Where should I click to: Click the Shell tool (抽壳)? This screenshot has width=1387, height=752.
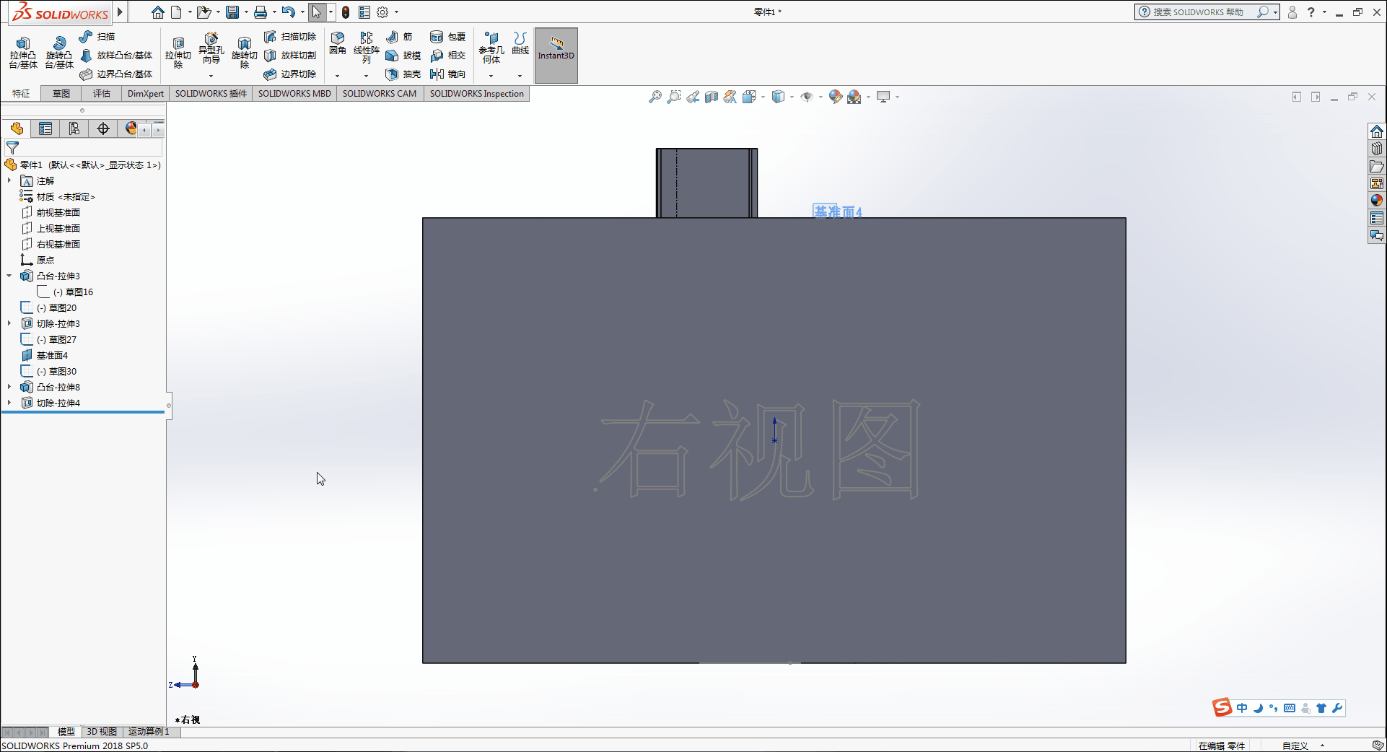(403, 74)
